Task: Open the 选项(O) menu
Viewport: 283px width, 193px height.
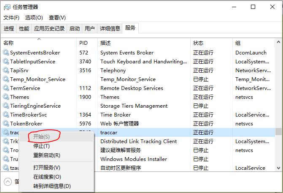Action: coord(34,18)
